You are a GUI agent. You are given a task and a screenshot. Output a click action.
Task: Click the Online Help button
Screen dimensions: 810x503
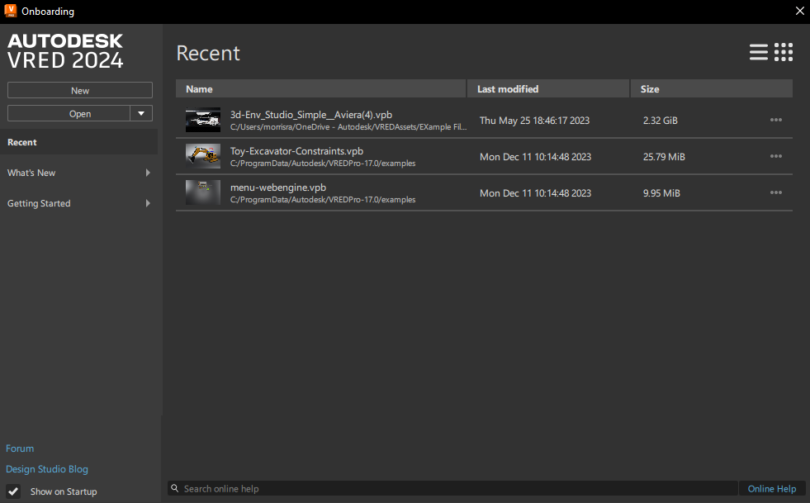point(772,488)
